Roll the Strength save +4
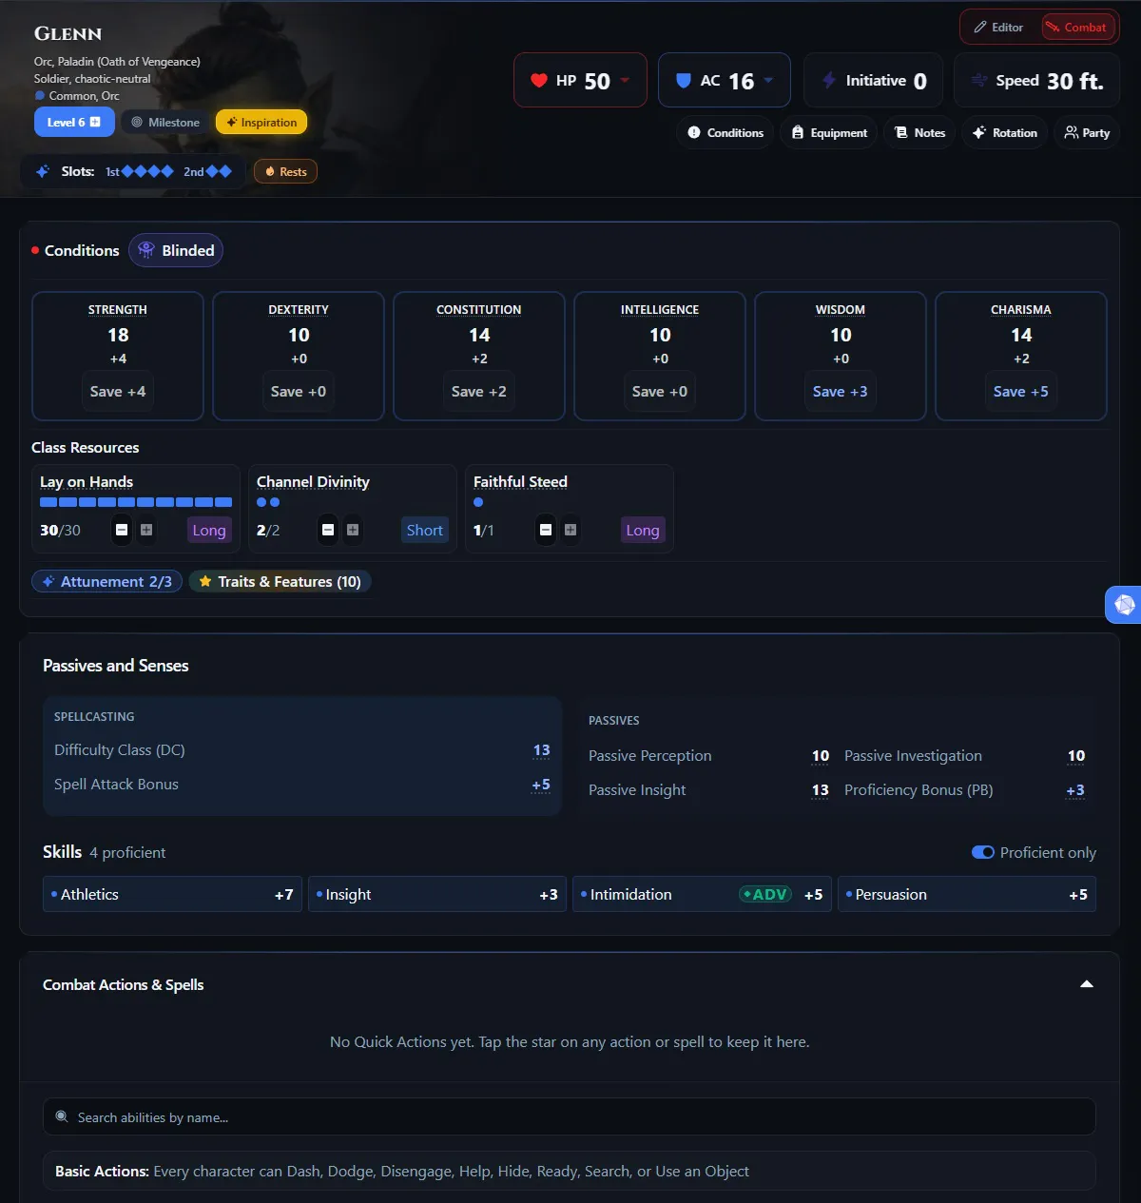 coord(118,392)
